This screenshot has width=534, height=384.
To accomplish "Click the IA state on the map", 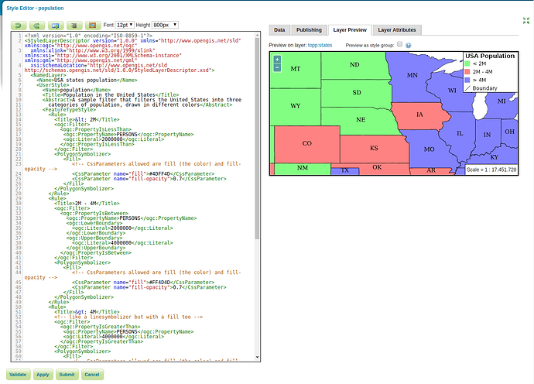I will pyautogui.click(x=419, y=115).
